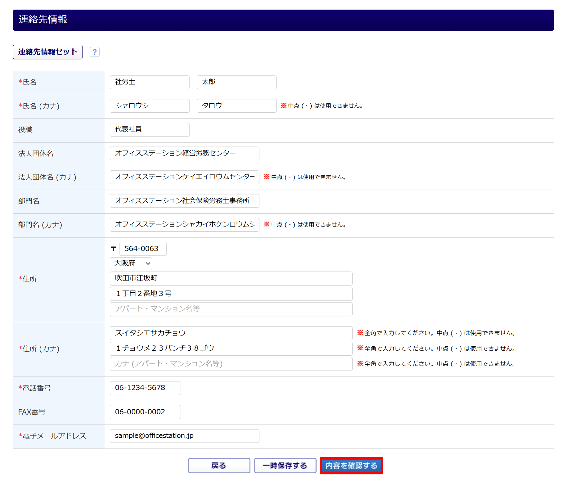This screenshot has height=486, width=567.
Task: Click the 電話番号 field 06-1234-5678
Action: [x=145, y=388]
